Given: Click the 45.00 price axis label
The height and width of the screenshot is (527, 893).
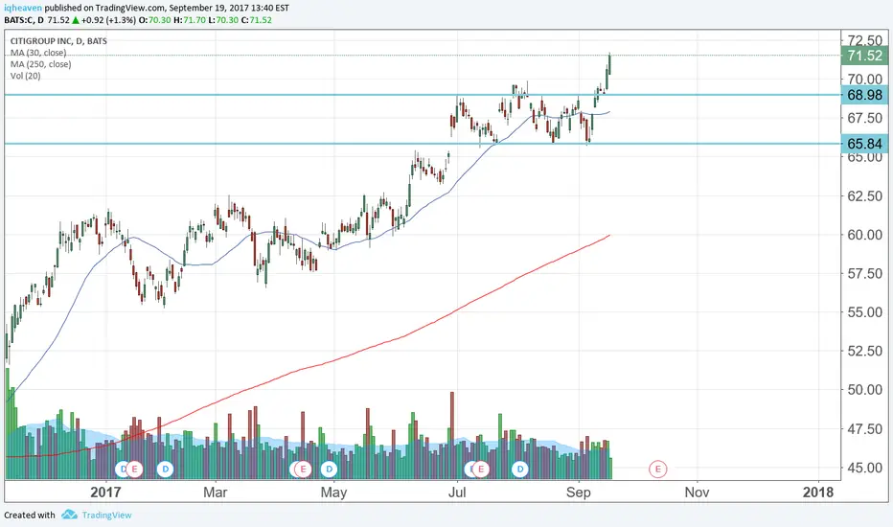Looking at the screenshot, I should pos(864,468).
